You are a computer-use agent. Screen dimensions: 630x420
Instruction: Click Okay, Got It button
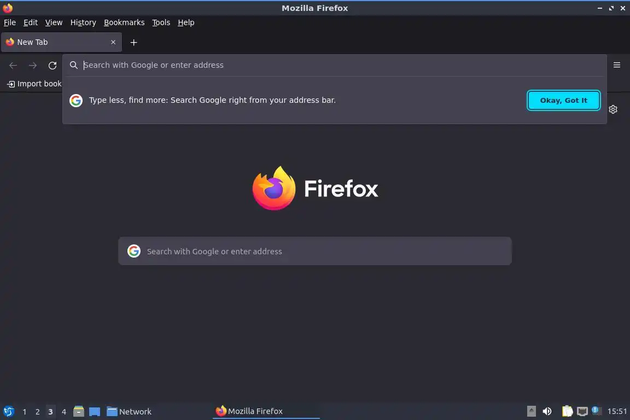pos(564,101)
